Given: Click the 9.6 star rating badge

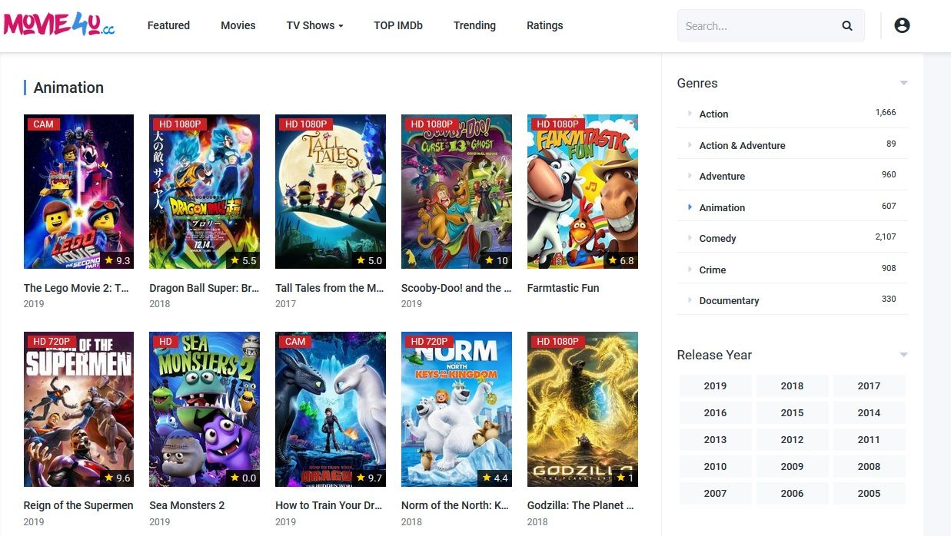Looking at the screenshot, I should tap(118, 478).
